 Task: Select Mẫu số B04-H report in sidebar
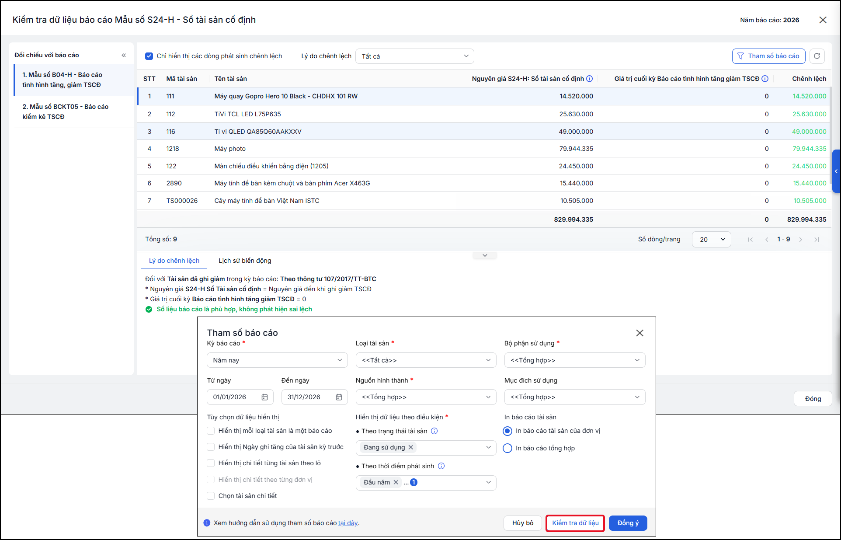click(x=73, y=80)
